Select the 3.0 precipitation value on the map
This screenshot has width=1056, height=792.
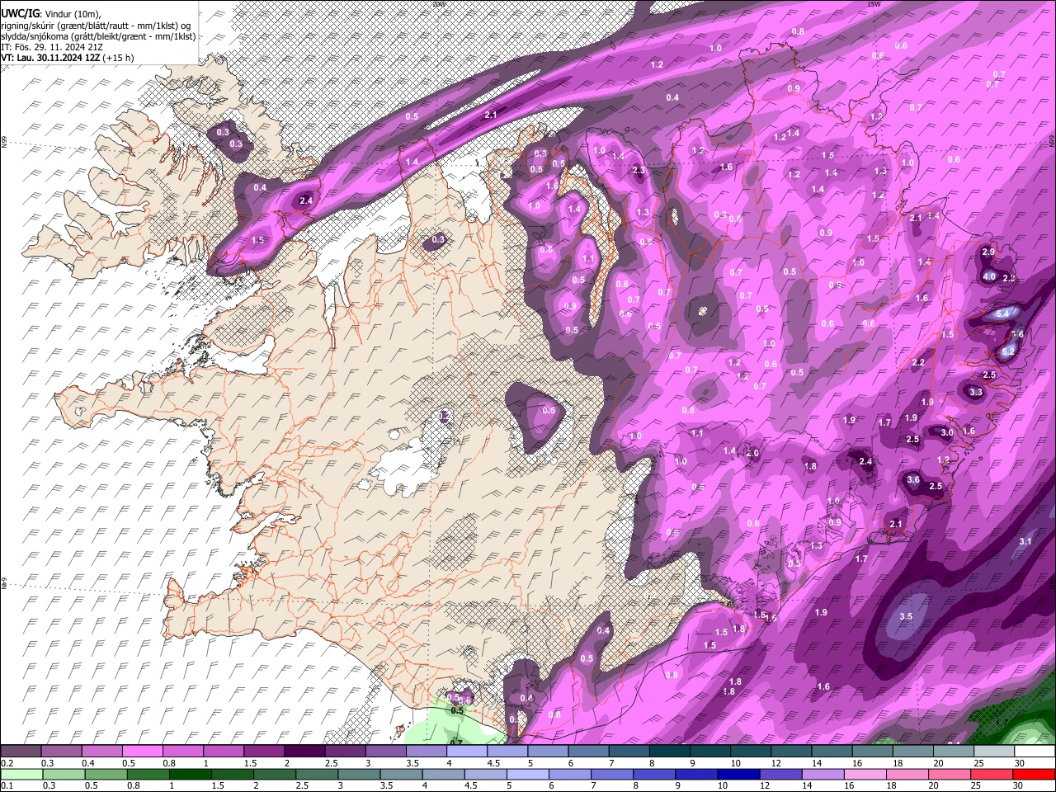click(947, 432)
